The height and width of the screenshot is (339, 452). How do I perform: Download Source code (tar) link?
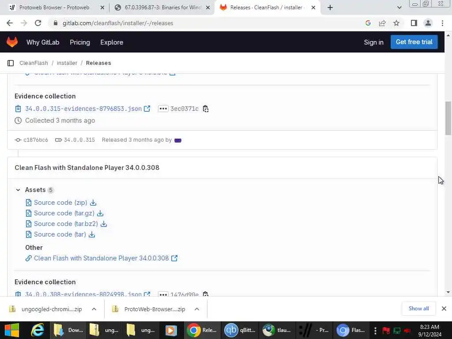click(60, 234)
